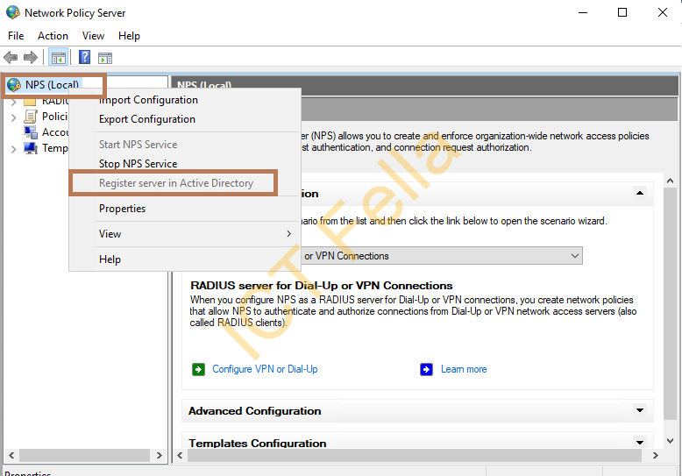The image size is (682, 476).
Task: Click the Policies node scroll icon
Action: pos(31,117)
